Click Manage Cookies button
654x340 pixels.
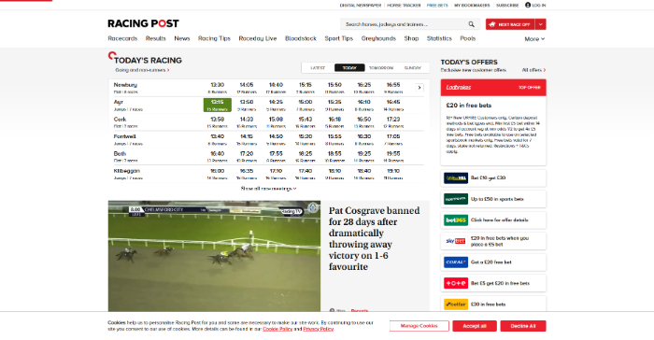(419, 326)
